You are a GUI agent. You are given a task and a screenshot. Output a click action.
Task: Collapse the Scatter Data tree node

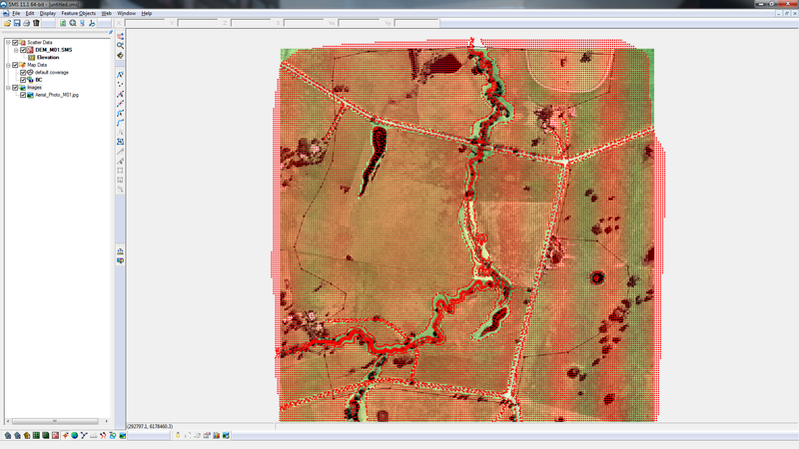tap(7, 42)
